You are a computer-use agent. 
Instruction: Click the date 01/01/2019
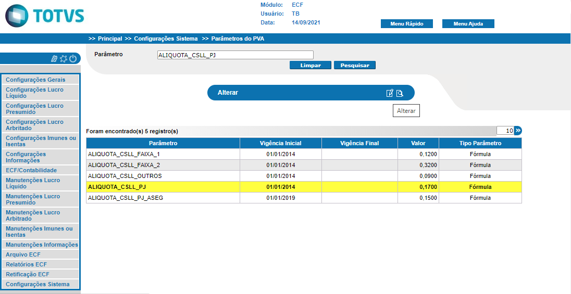[x=280, y=198]
